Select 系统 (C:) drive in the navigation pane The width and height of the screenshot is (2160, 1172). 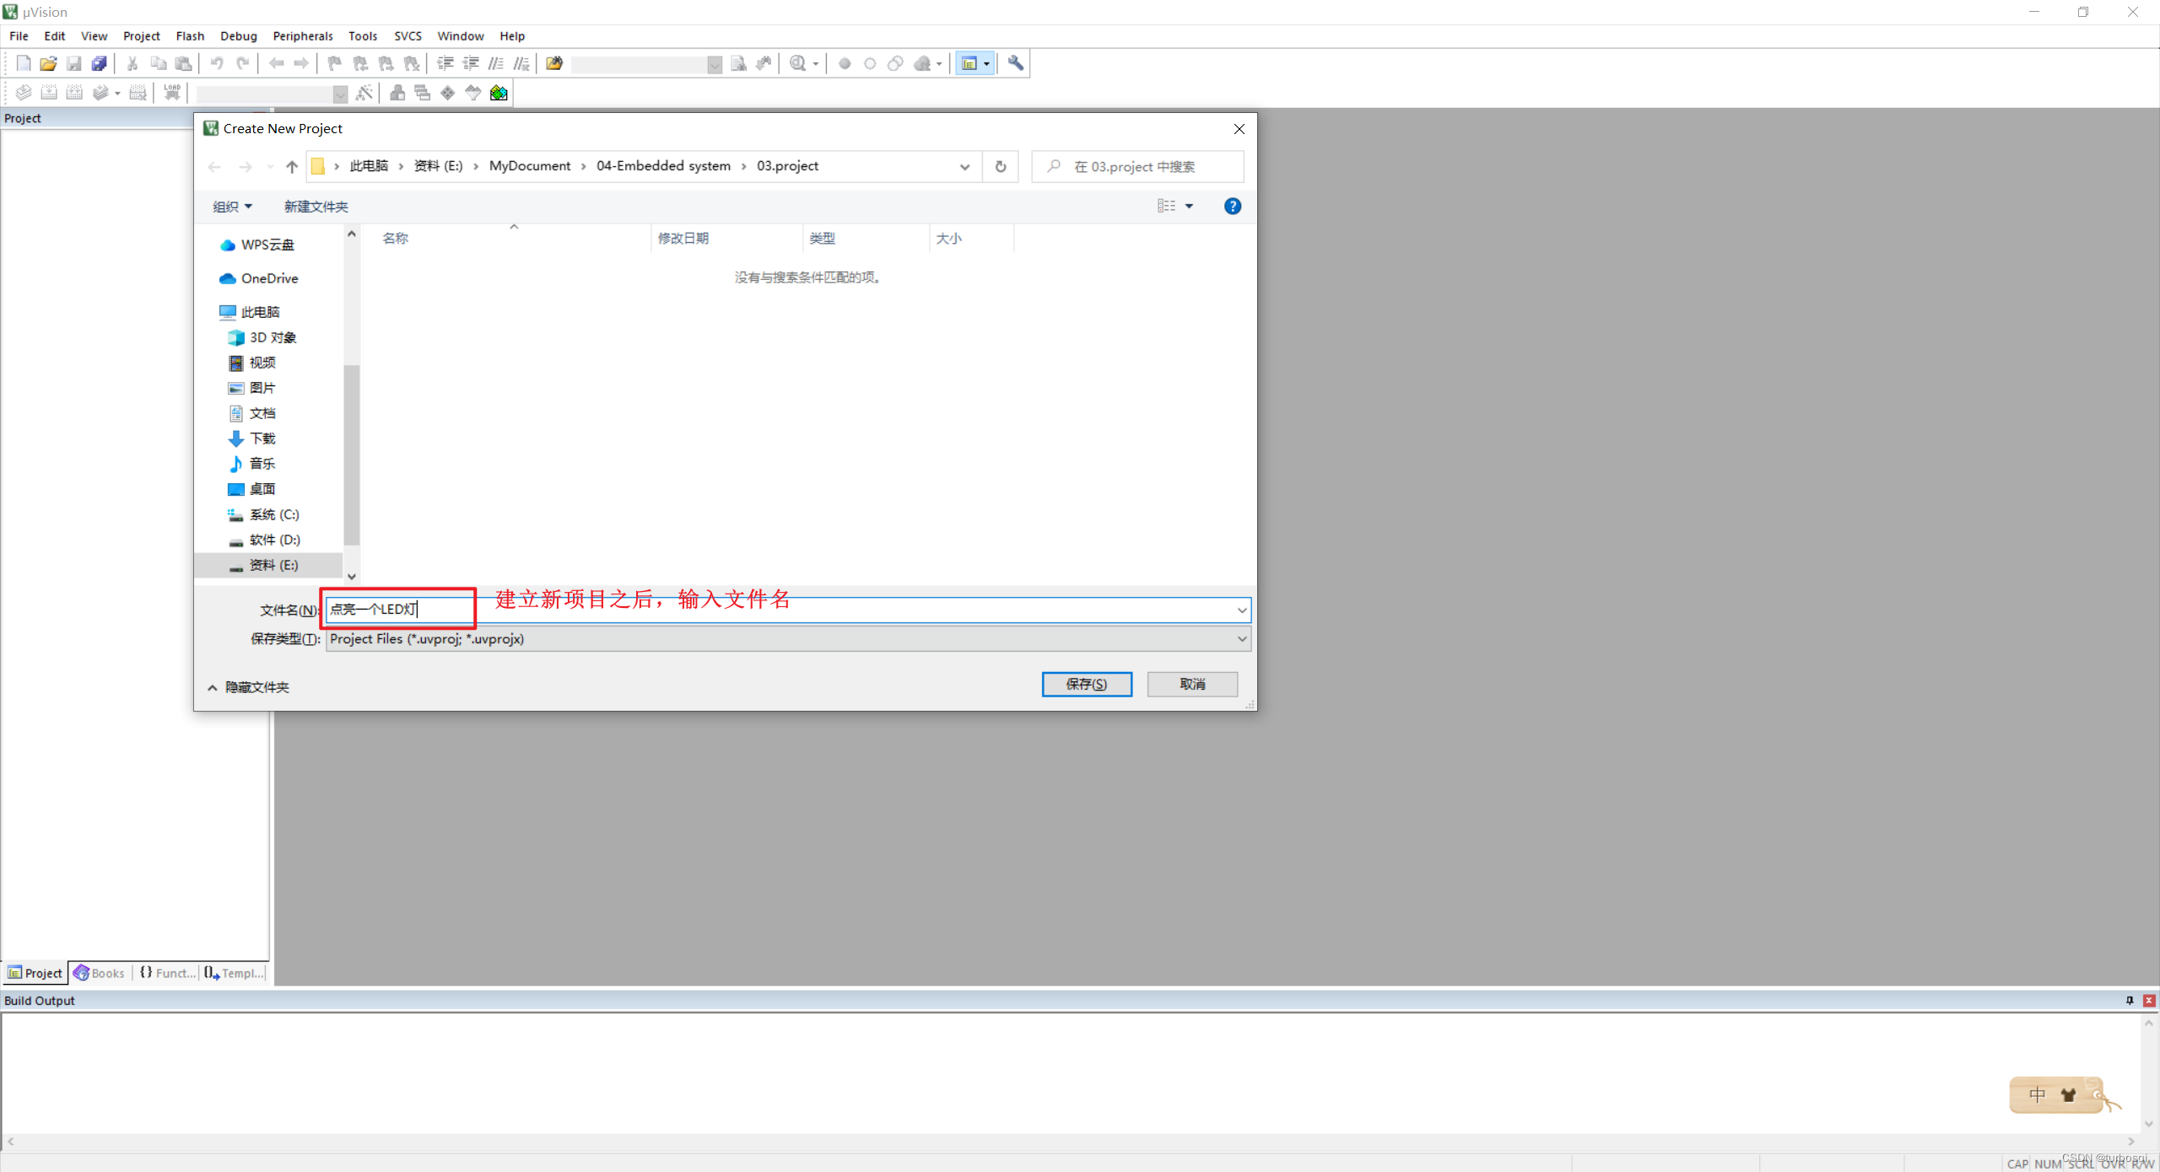(x=263, y=514)
